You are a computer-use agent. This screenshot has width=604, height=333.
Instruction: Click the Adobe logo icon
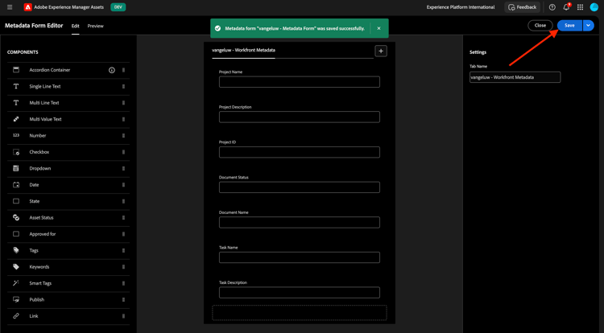coord(27,7)
